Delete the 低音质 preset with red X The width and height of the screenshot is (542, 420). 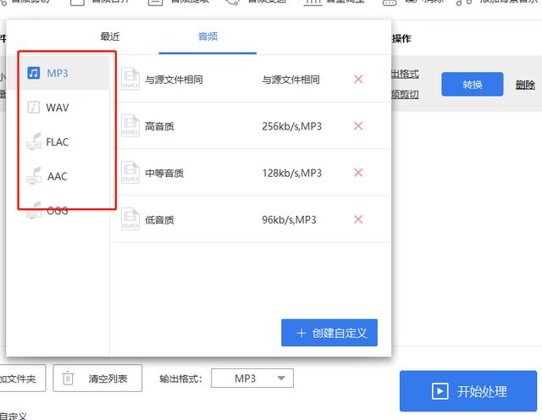click(x=358, y=219)
